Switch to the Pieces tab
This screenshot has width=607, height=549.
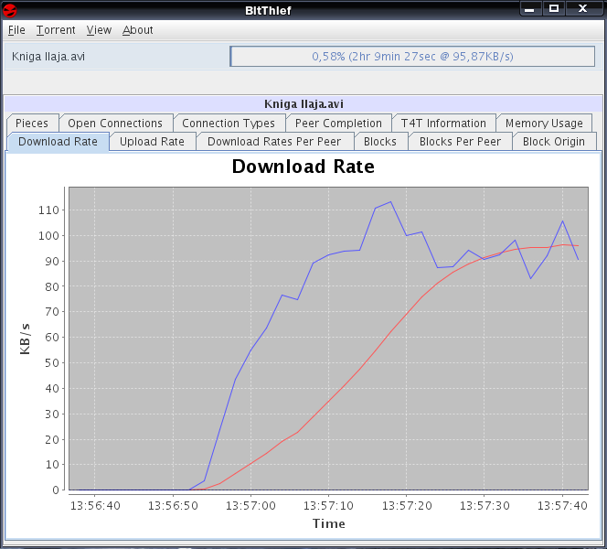click(32, 123)
